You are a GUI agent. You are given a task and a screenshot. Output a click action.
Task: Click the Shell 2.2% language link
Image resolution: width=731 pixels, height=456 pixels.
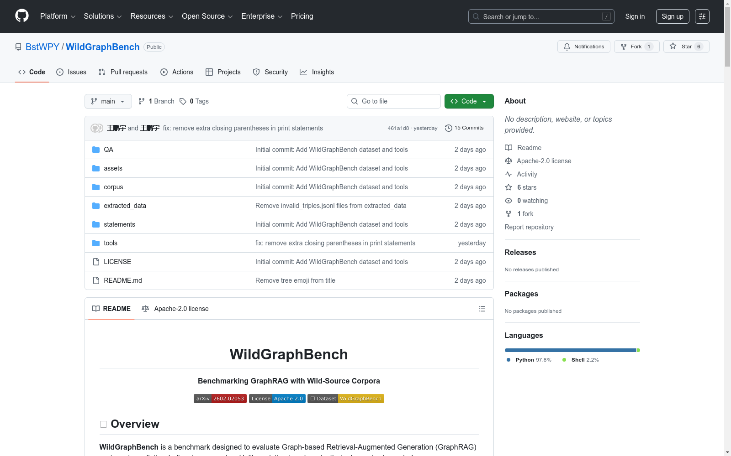click(x=581, y=360)
